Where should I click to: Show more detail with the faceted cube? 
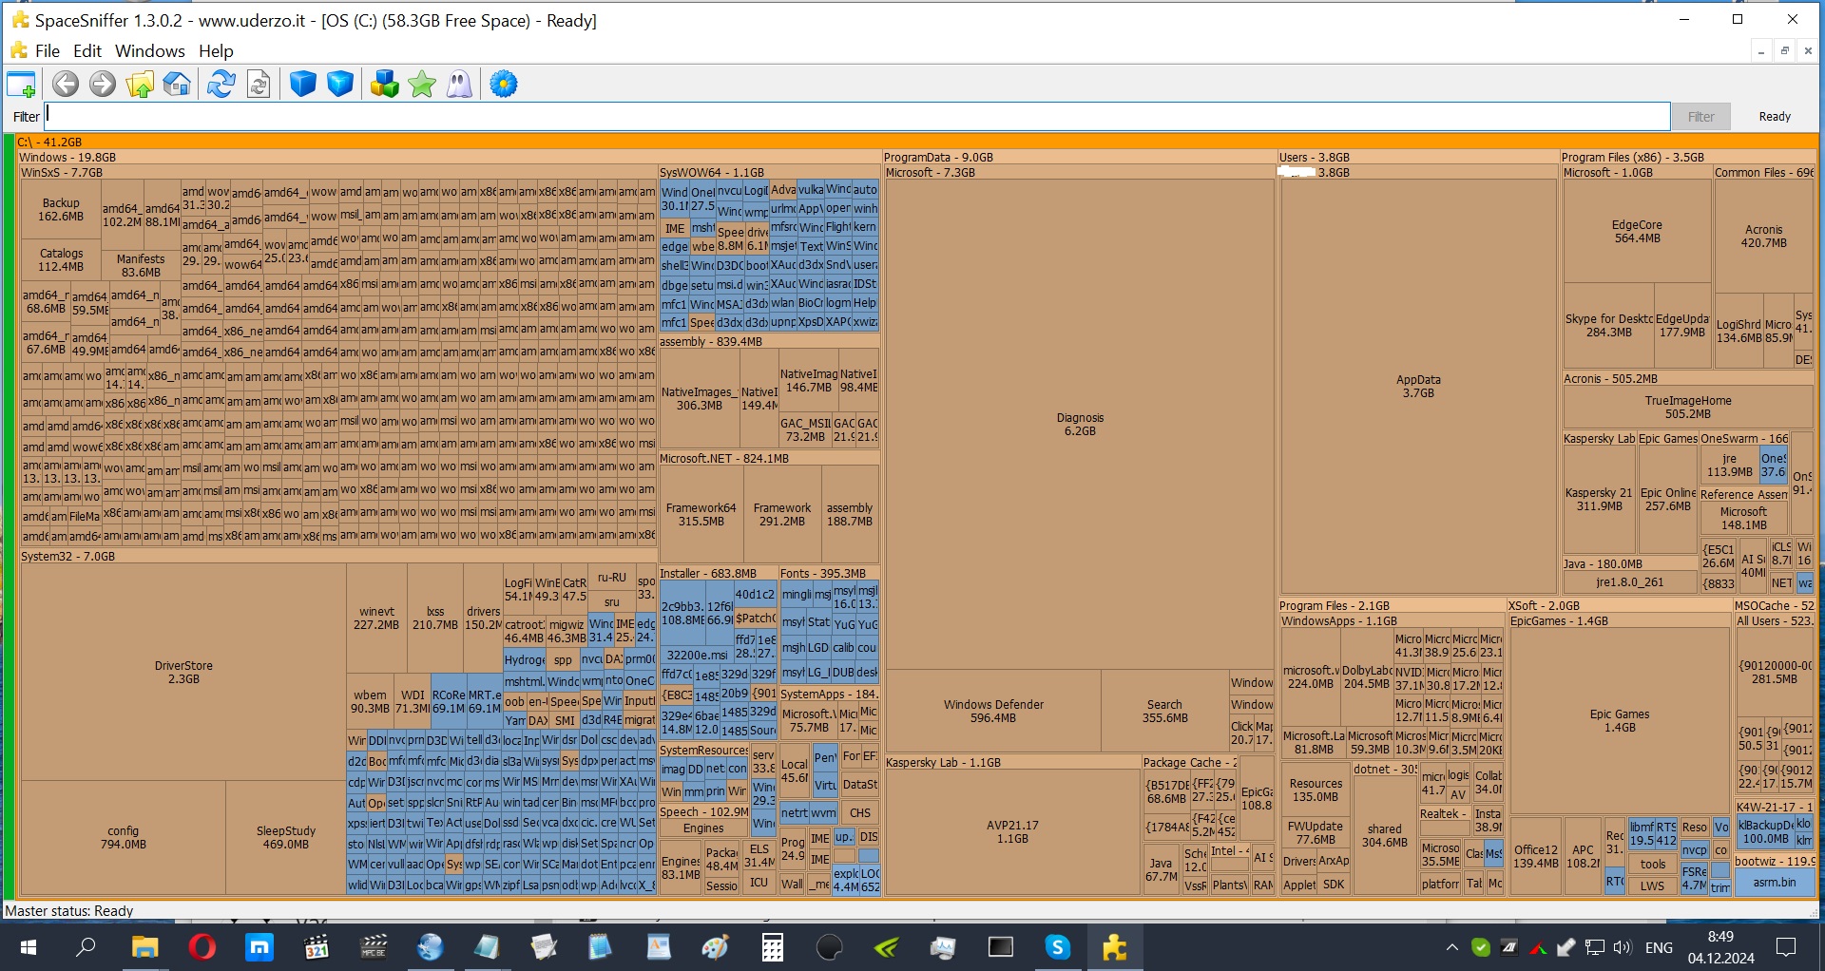[340, 85]
